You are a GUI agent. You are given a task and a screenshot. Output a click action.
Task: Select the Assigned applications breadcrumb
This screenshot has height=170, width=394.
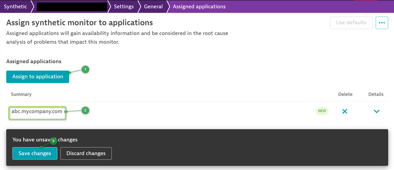[199, 6]
